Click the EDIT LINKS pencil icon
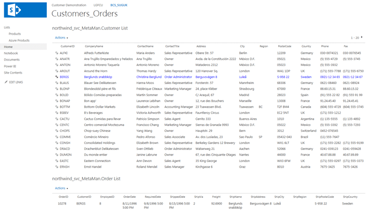The height and width of the screenshot is (211, 369). [6, 82]
